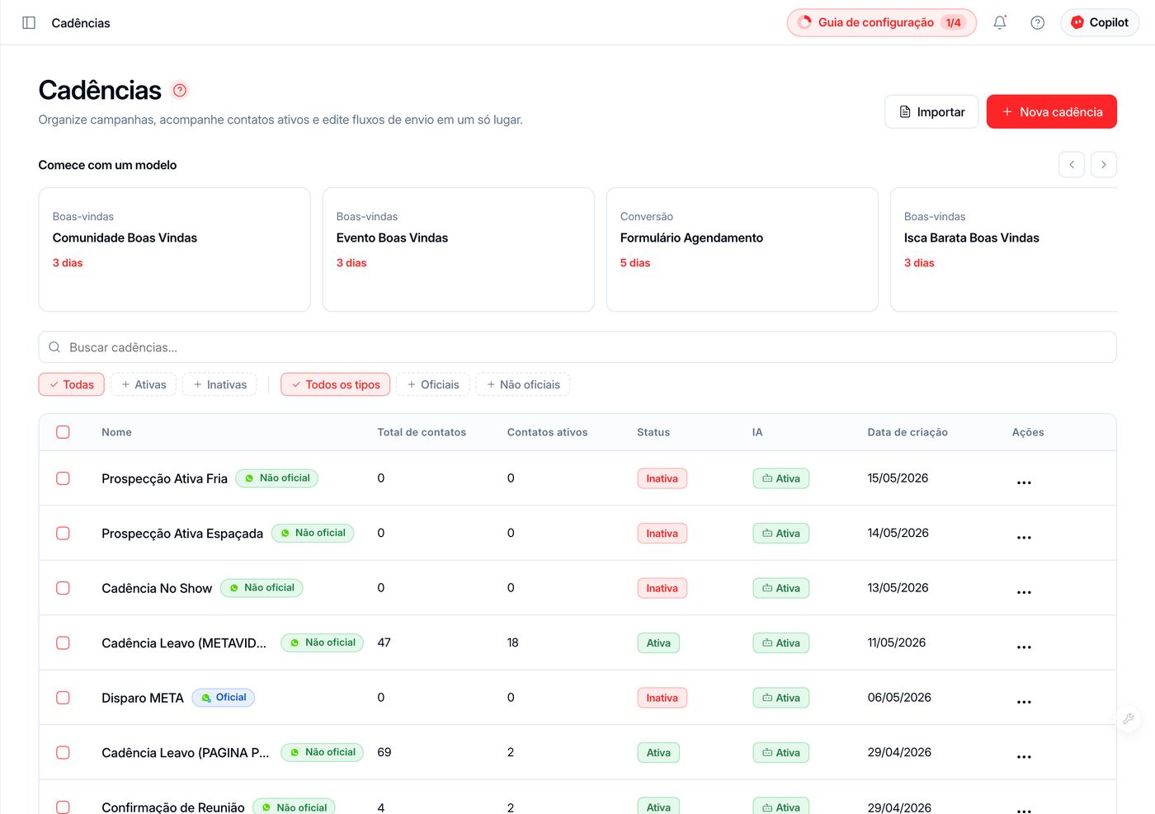This screenshot has width=1155, height=814.
Task: Show previous template cards
Action: 1072,165
